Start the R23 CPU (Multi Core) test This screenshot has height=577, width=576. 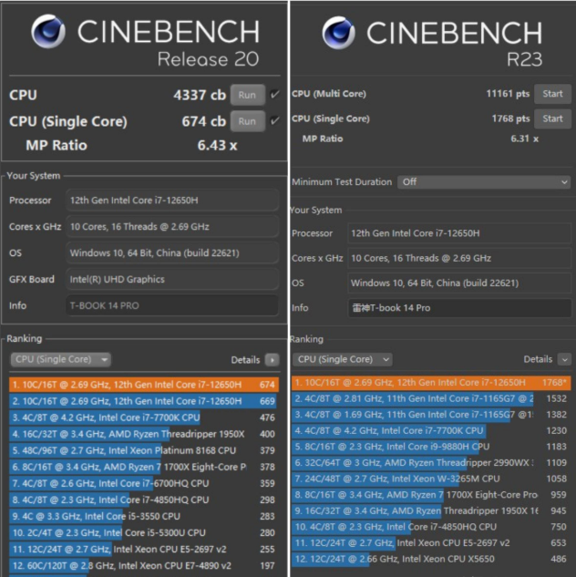pos(552,94)
